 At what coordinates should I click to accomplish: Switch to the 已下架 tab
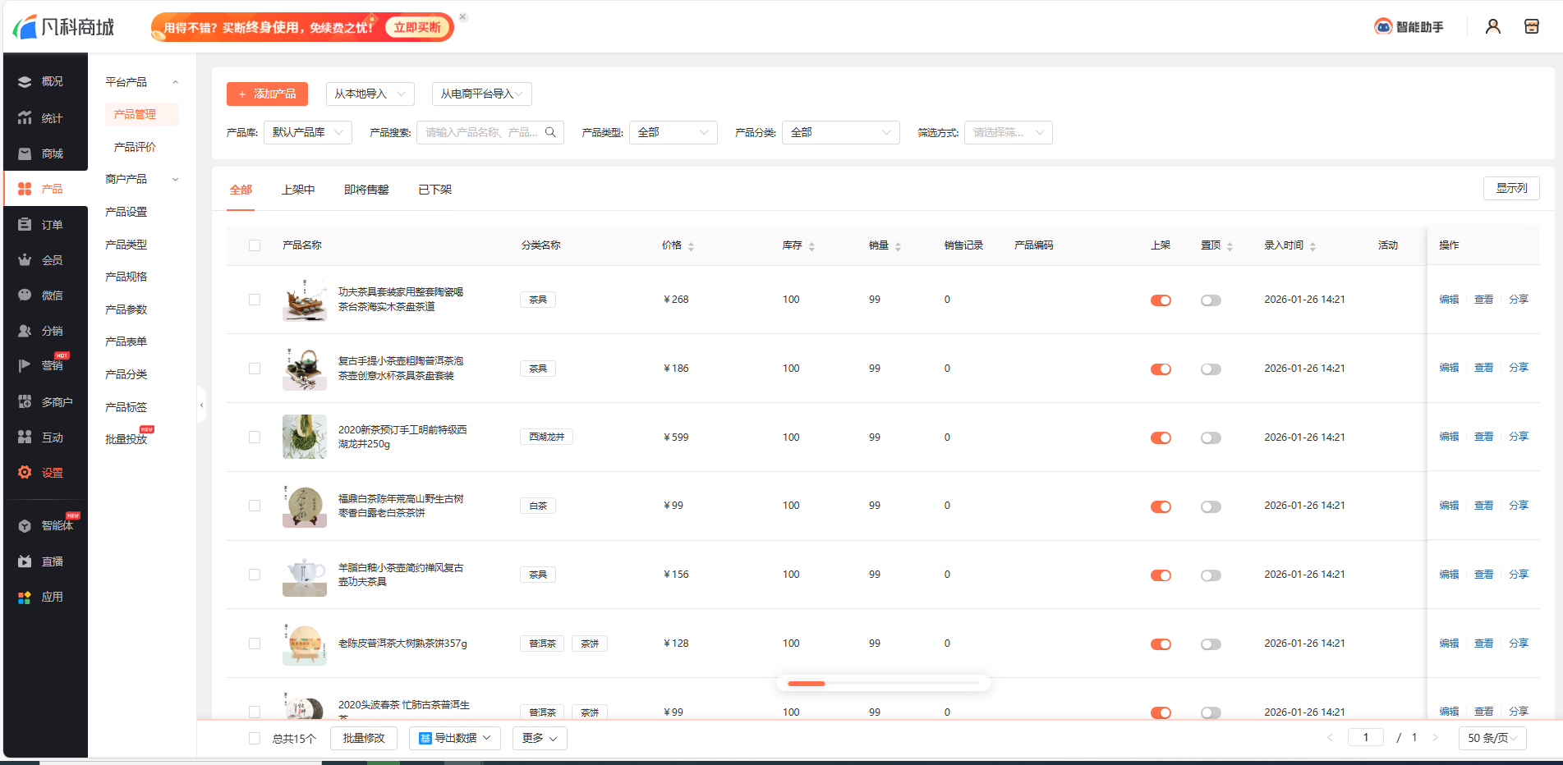[433, 189]
